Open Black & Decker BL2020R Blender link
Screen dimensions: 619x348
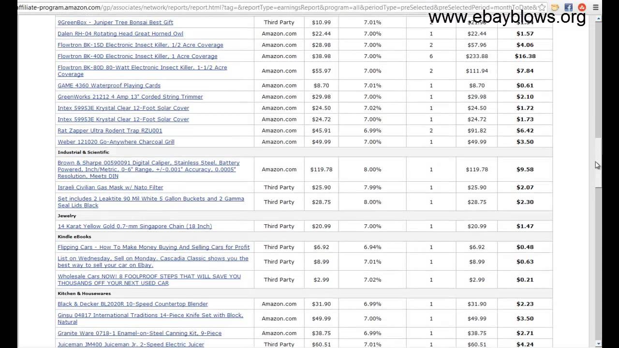pyautogui.click(x=133, y=304)
